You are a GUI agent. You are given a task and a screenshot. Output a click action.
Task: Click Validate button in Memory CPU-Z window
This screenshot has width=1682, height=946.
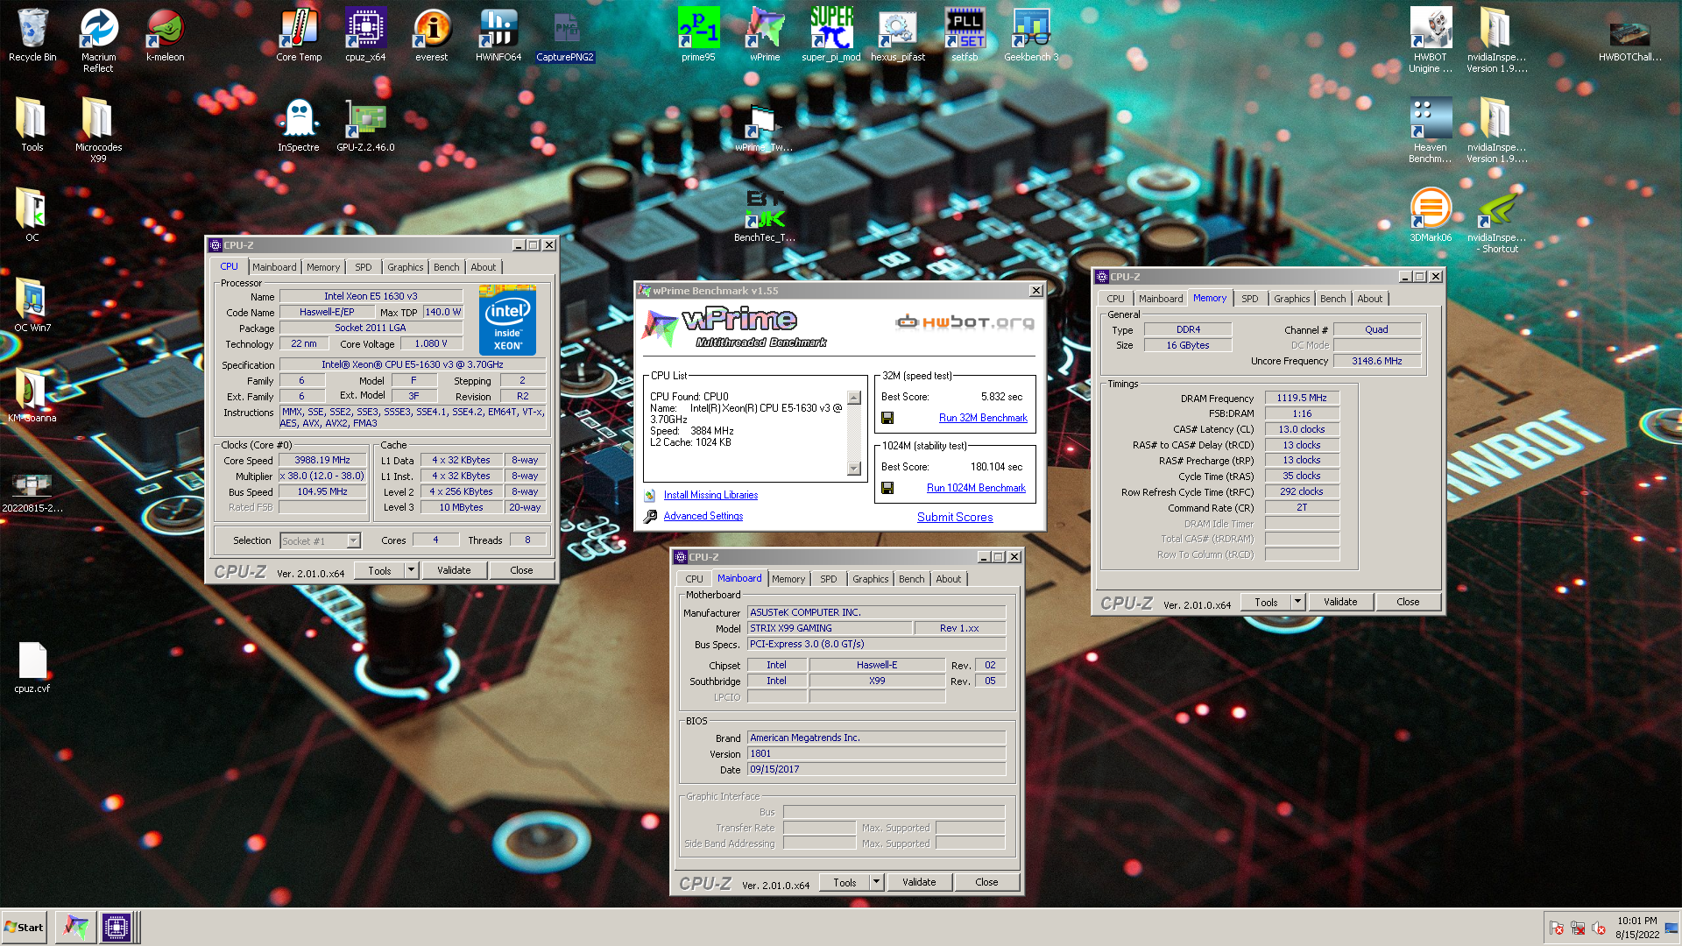click(x=1340, y=602)
